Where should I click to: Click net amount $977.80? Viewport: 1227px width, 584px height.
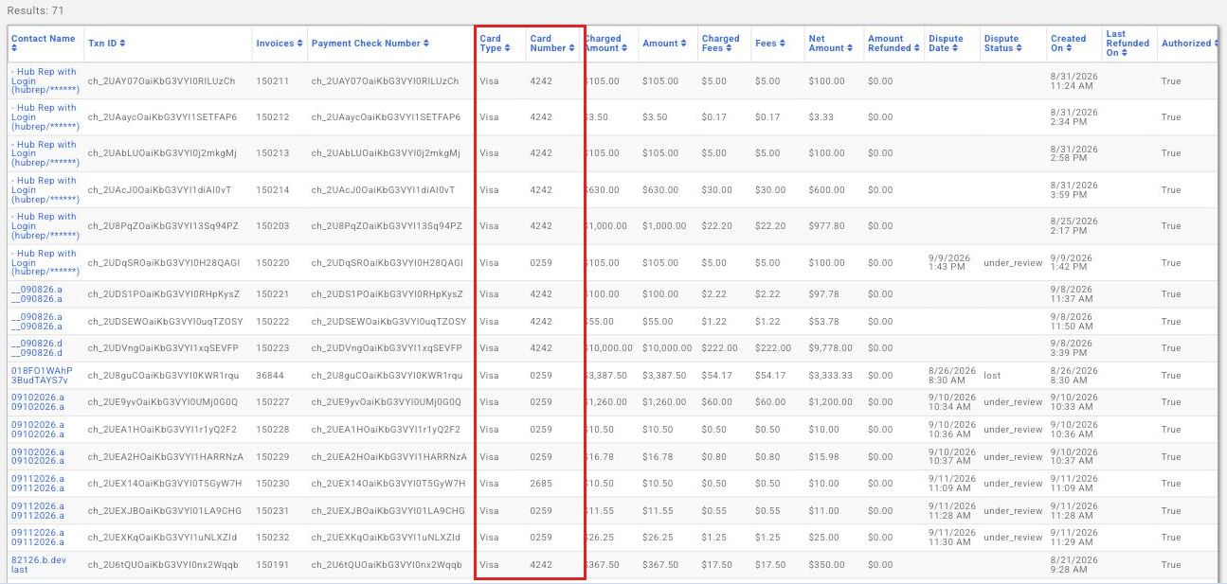[826, 226]
